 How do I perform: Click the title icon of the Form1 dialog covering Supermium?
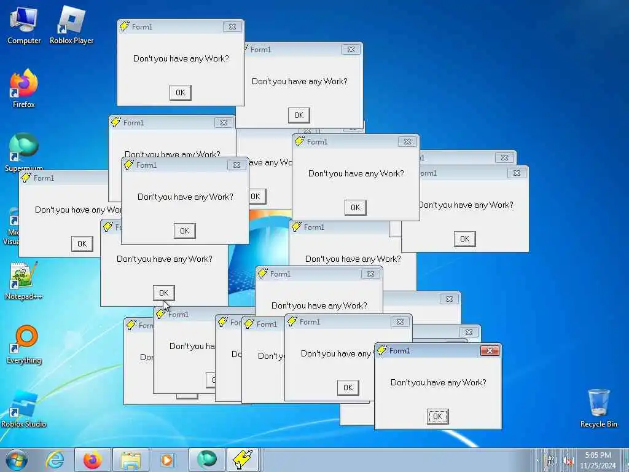pos(26,178)
